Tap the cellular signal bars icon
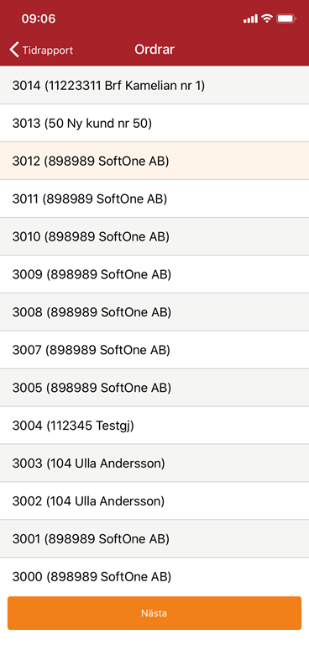The image size is (309, 646). coord(250,19)
